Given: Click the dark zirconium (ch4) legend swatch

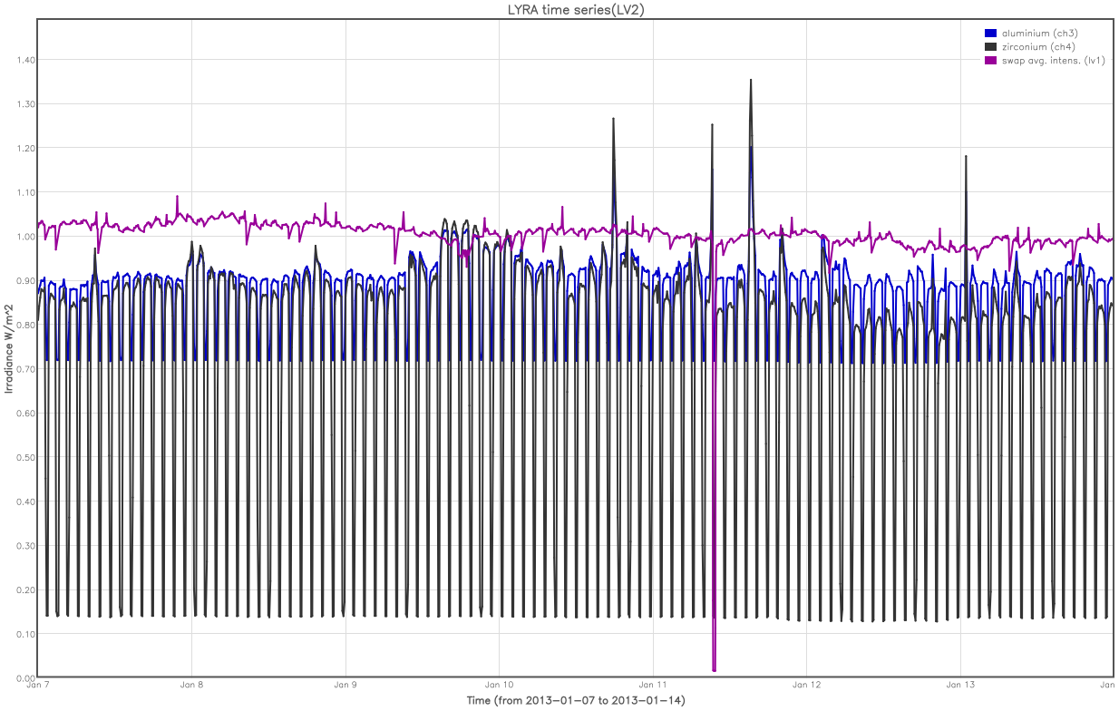Looking at the screenshot, I should 990,46.
